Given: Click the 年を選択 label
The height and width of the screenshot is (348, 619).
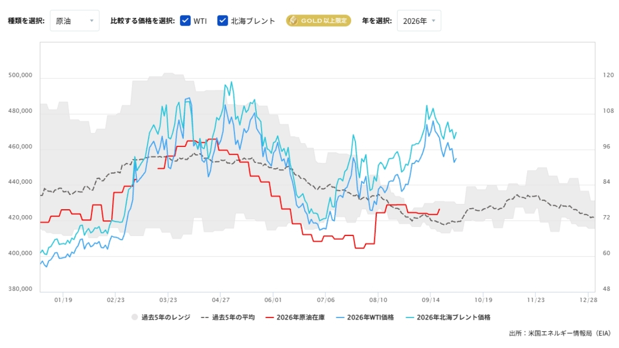Looking at the screenshot, I should tap(376, 21).
